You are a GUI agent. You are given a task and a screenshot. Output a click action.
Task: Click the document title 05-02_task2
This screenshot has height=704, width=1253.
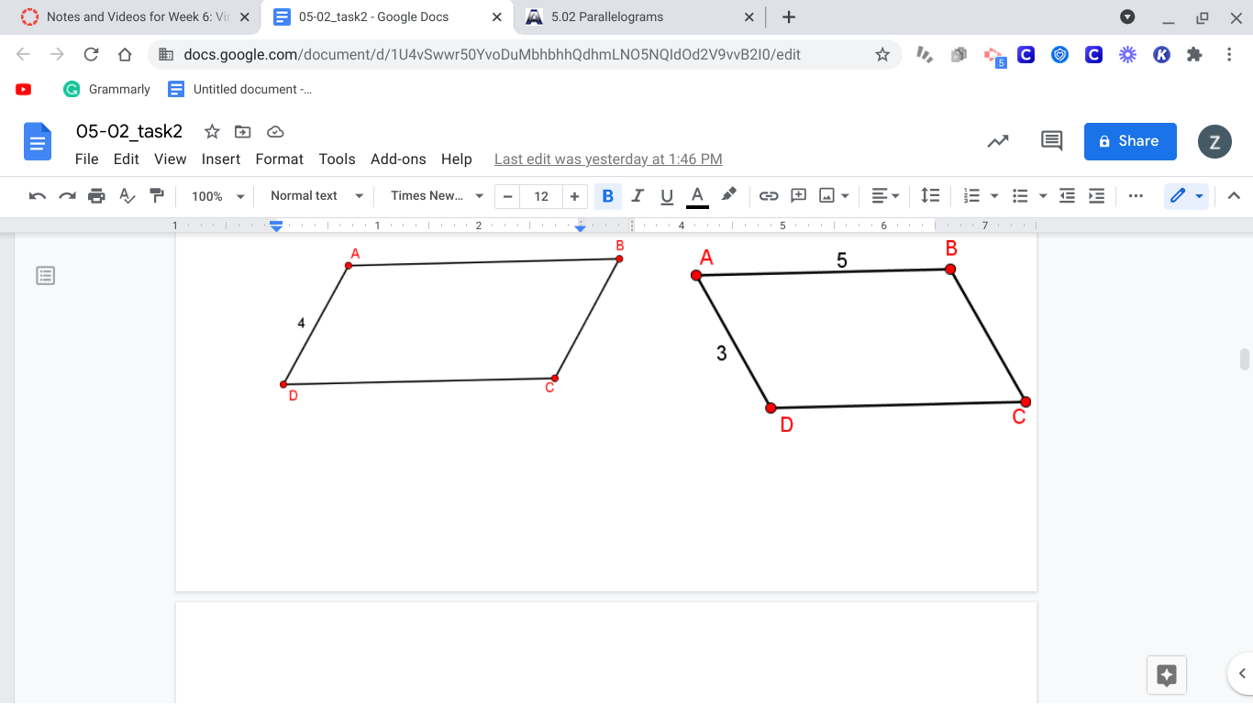(x=129, y=131)
